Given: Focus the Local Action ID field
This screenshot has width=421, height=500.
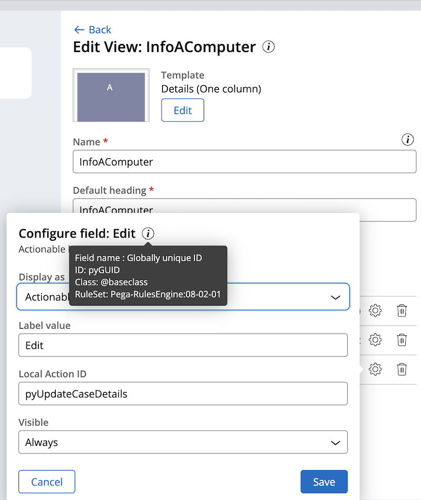Looking at the screenshot, I should coord(183,394).
